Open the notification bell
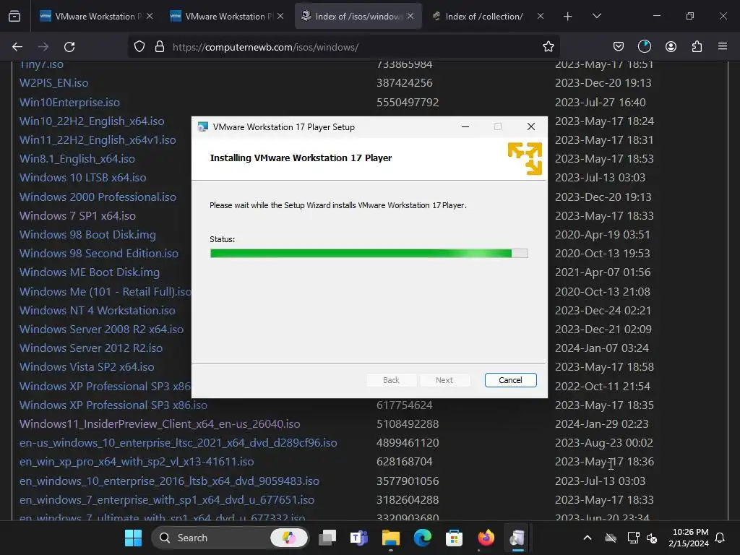 720,538
